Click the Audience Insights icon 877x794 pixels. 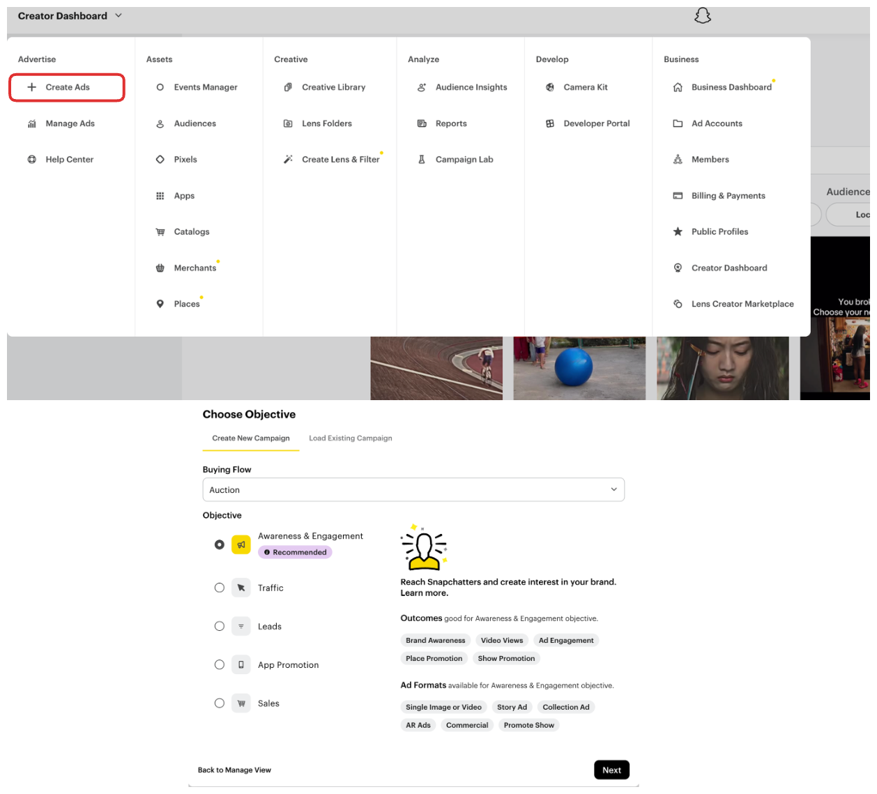[x=422, y=87]
